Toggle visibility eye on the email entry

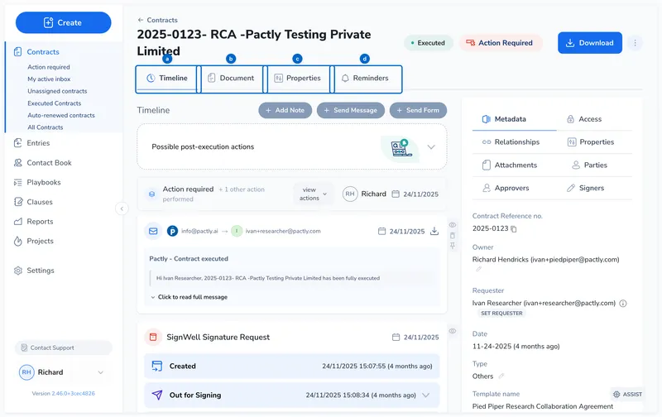(x=452, y=225)
